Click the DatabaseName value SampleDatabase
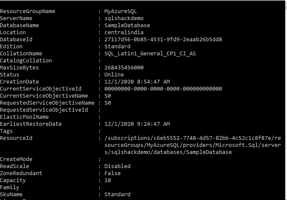 point(127,25)
